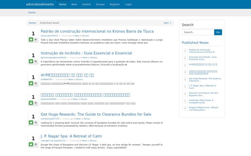Click the Search input field
This screenshot has height=156, width=251.
coord(198,32)
